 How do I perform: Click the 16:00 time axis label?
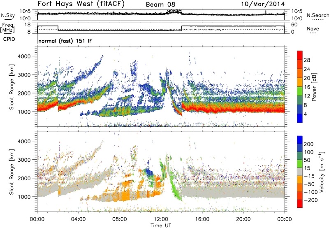(202, 219)
